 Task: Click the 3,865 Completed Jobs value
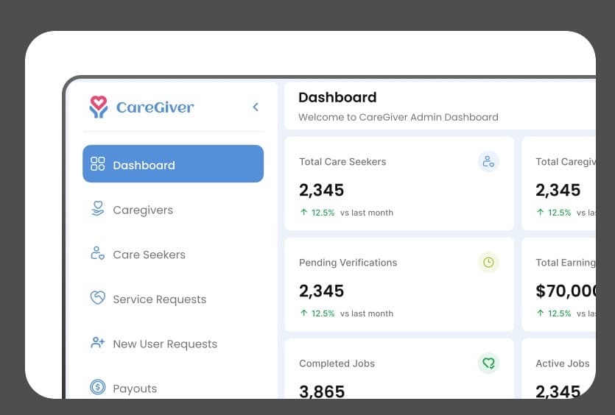click(x=322, y=391)
